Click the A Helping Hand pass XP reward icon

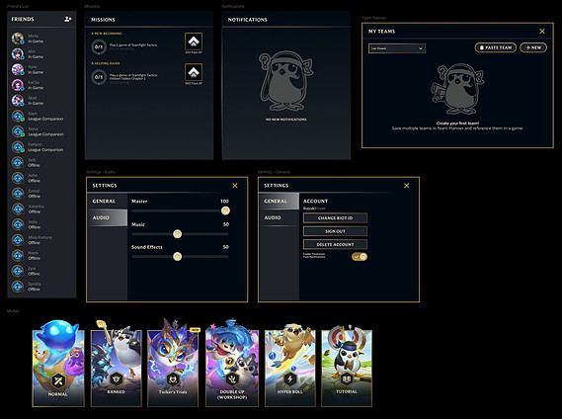(x=194, y=72)
